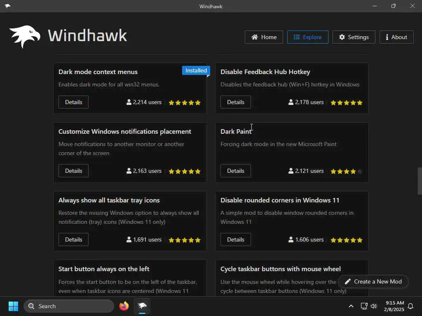Open network status tray icon

364,306
